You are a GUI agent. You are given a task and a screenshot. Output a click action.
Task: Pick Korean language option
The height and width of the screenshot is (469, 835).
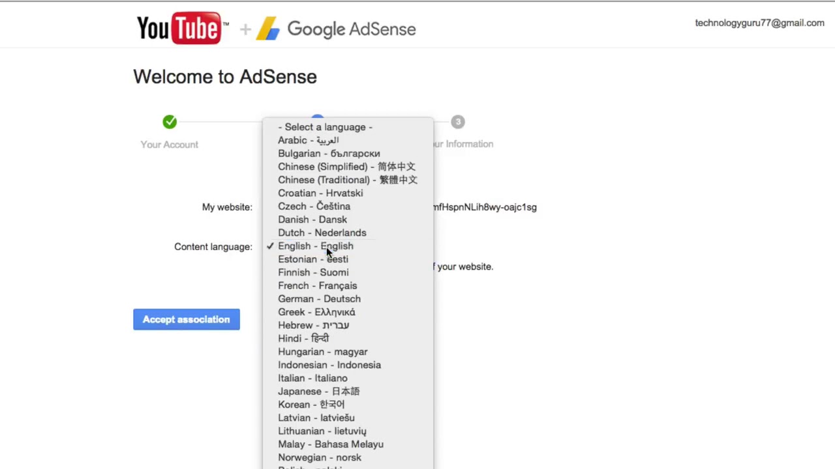coord(311,405)
